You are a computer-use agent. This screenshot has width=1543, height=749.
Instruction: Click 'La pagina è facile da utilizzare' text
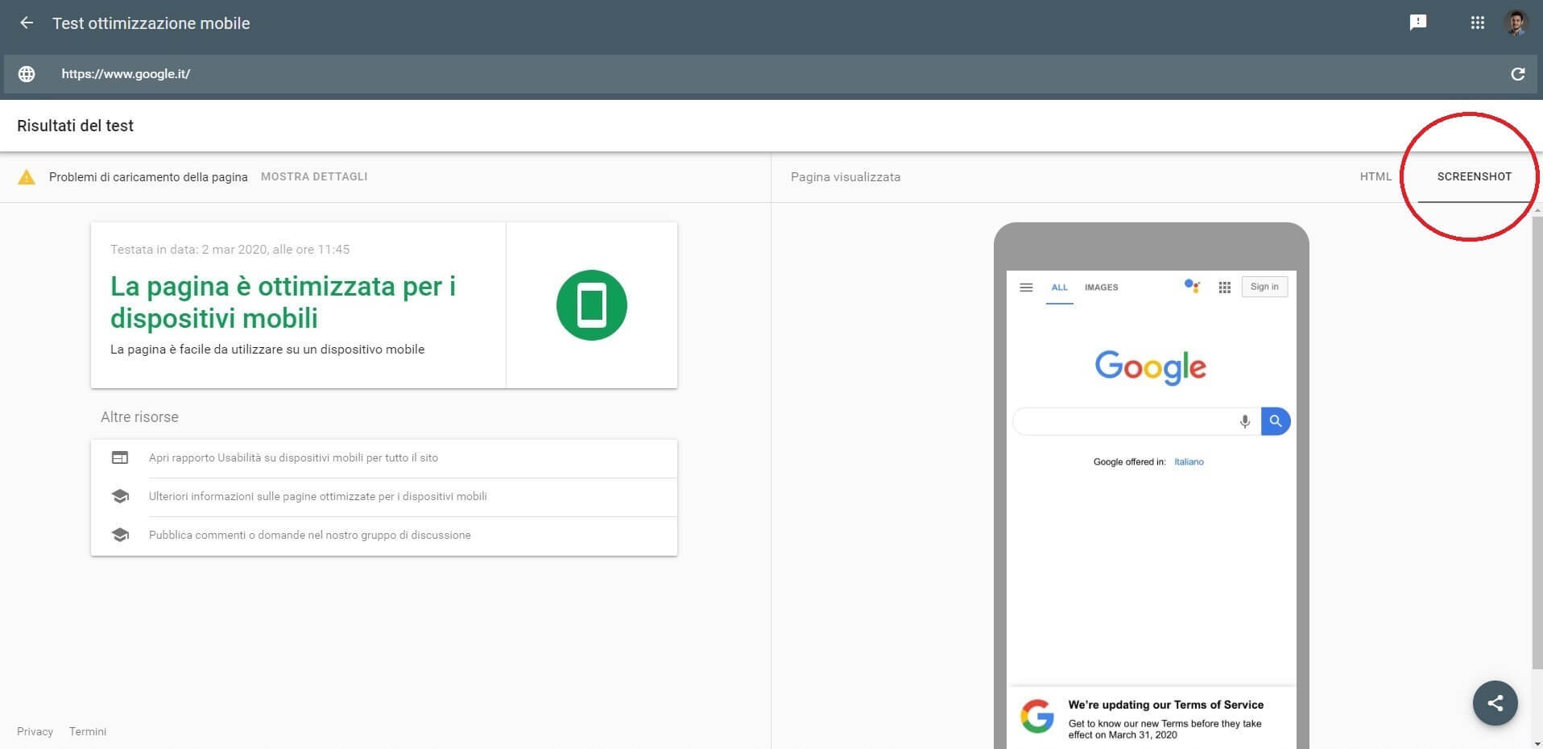click(267, 350)
